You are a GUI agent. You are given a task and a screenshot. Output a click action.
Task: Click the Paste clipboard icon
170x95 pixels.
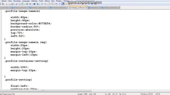23,4
